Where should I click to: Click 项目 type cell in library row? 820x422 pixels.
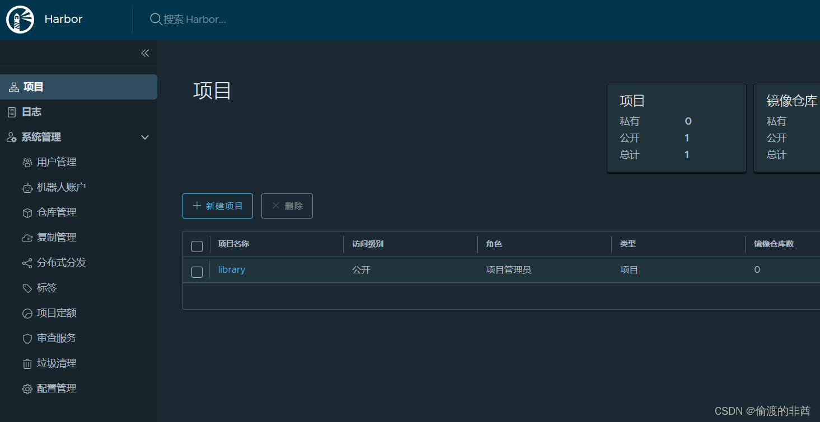(x=629, y=270)
